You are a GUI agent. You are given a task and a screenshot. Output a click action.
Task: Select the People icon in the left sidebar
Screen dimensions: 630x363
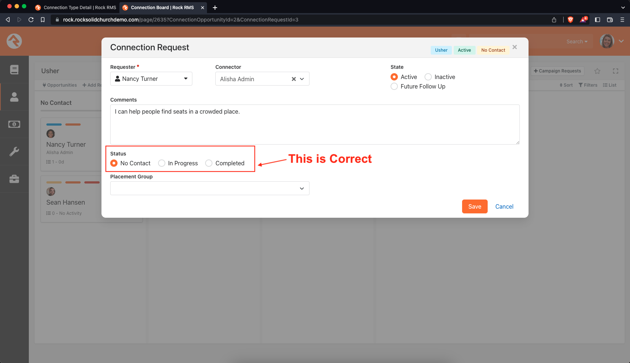coord(14,97)
